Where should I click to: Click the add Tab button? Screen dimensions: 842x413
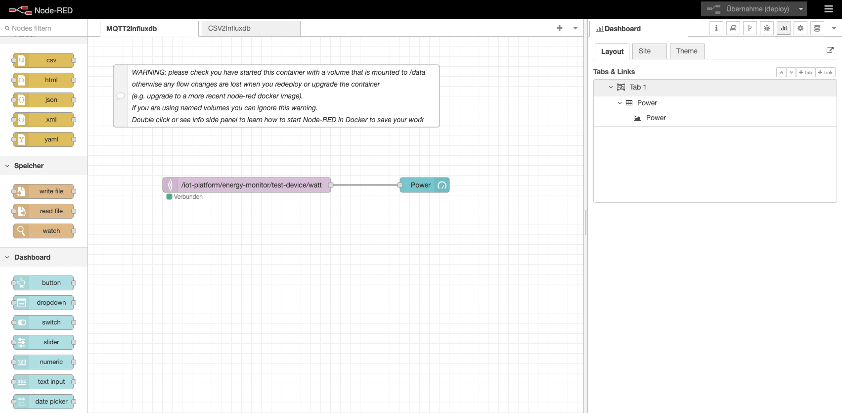coord(805,72)
